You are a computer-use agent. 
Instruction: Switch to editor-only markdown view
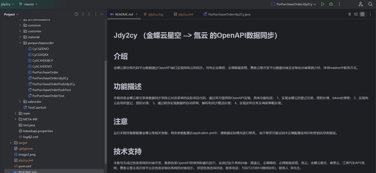click(350, 14)
